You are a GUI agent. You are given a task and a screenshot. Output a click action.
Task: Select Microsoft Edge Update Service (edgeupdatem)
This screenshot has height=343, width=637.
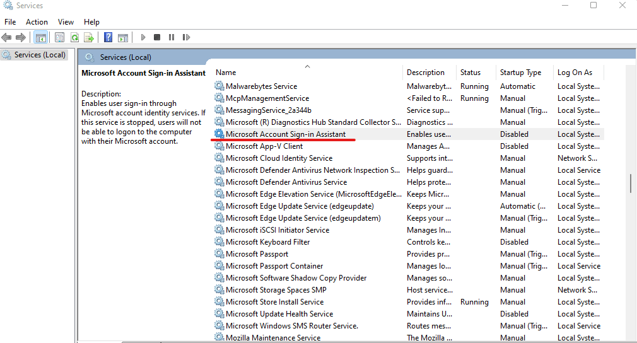click(x=303, y=218)
